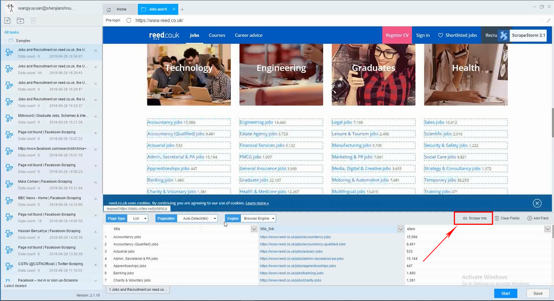Viewport: 554px width, 301px height.
Task: Remove task dated 2018-06-28 16:29:43
Action: click(96, 67)
